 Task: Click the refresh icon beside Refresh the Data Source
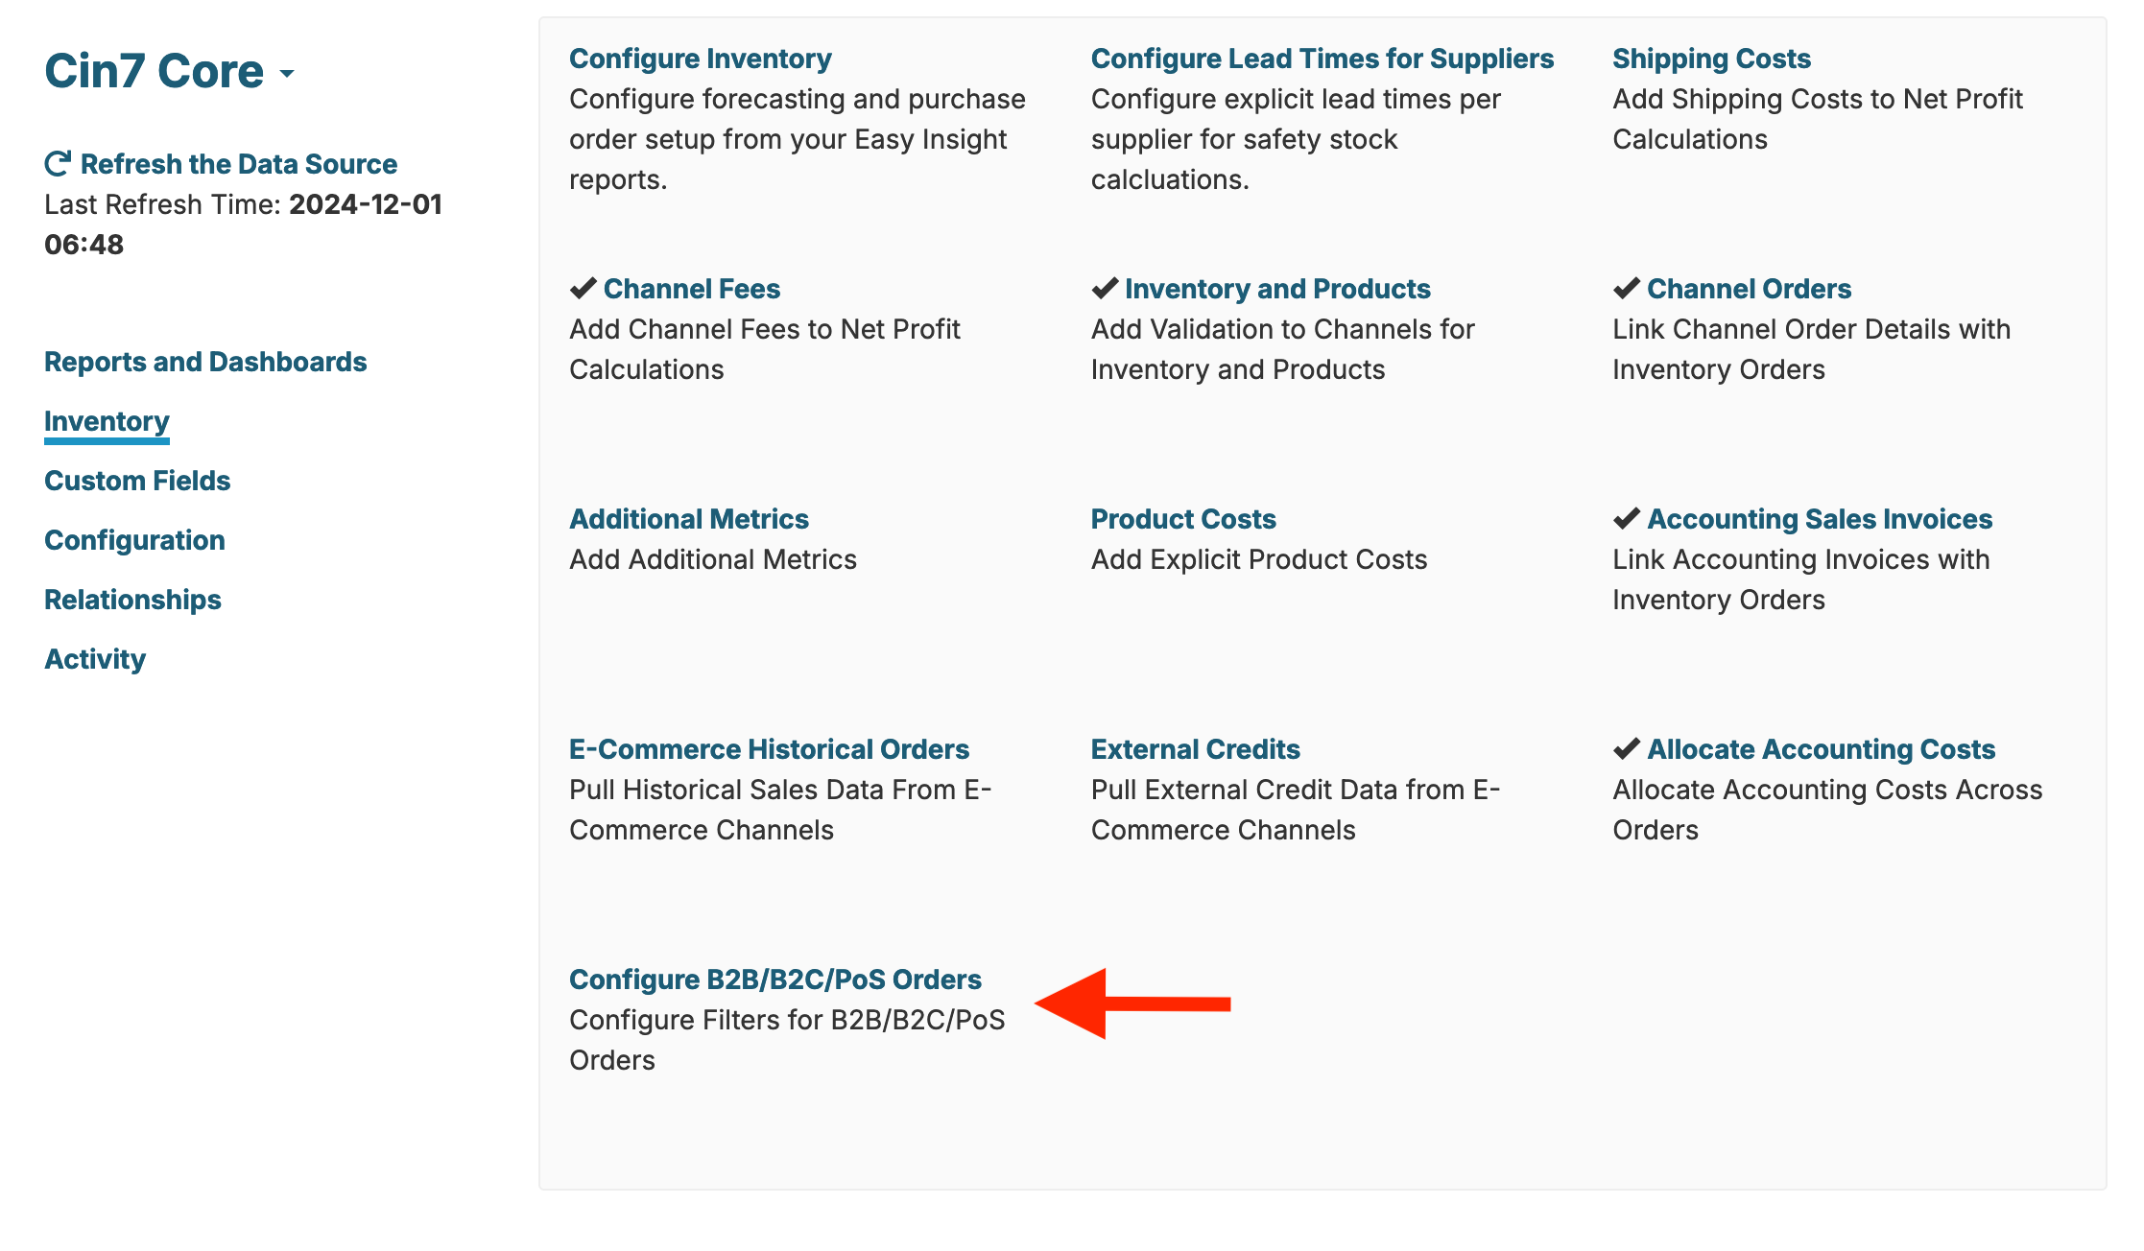click(58, 162)
